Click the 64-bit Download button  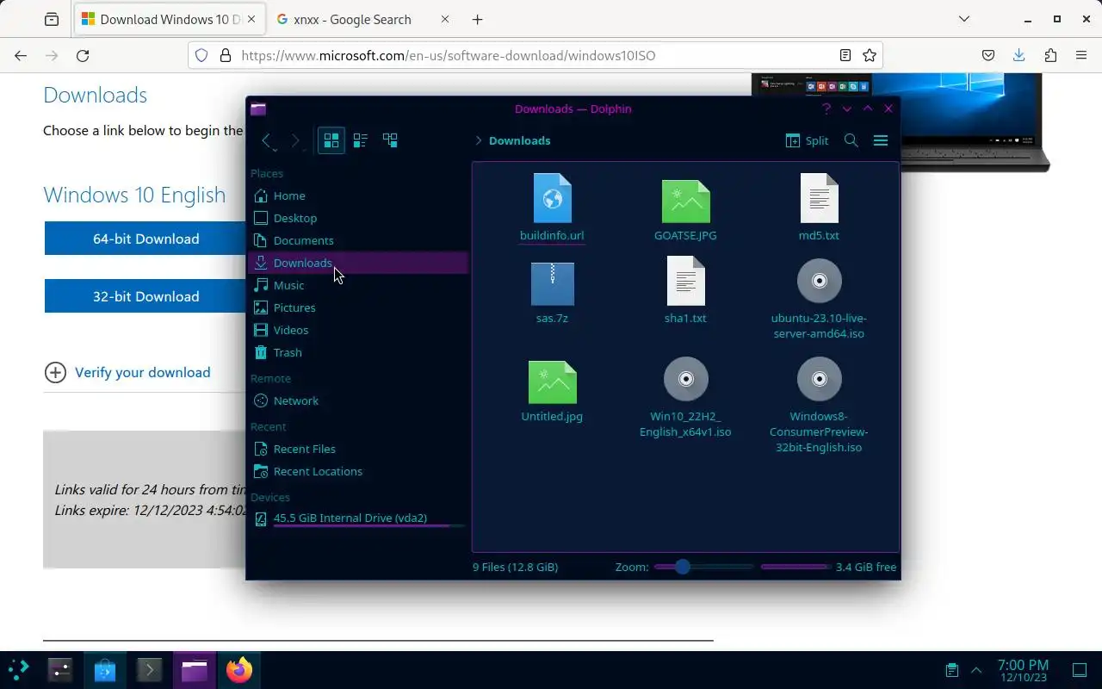[145, 239]
